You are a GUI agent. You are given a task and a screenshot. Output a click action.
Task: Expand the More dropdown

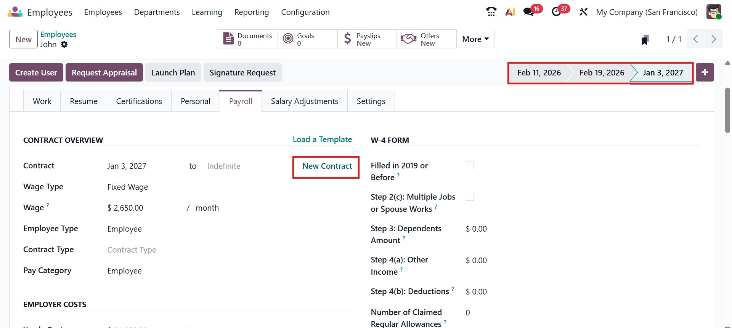[x=475, y=39]
